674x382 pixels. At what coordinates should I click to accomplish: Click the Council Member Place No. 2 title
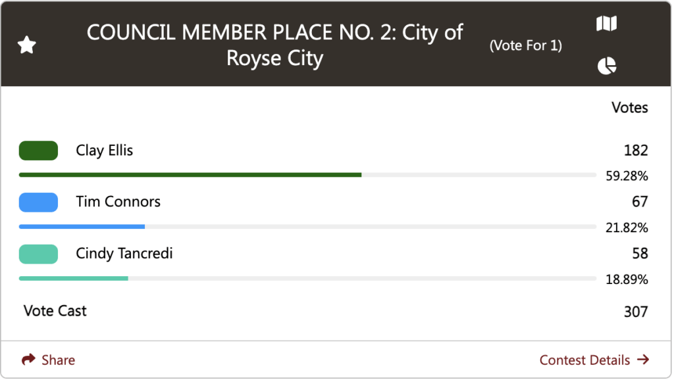pyautogui.click(x=274, y=45)
